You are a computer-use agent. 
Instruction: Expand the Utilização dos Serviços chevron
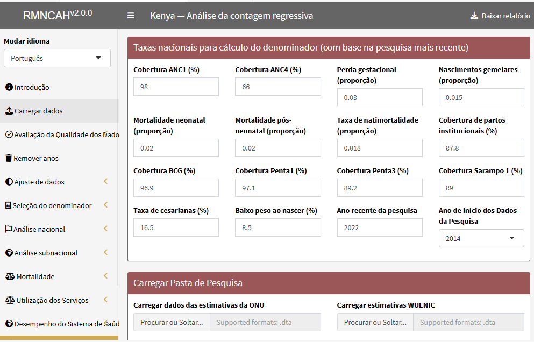(105, 300)
